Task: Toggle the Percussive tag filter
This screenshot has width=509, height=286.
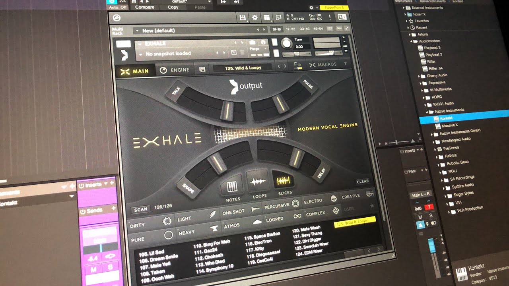Action: pos(282,205)
